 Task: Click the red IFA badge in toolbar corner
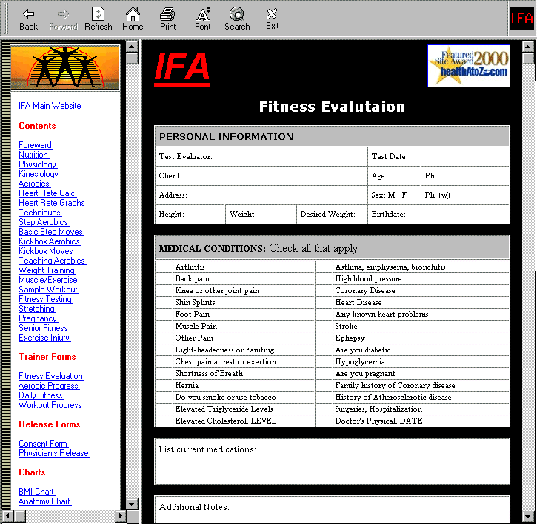point(522,19)
